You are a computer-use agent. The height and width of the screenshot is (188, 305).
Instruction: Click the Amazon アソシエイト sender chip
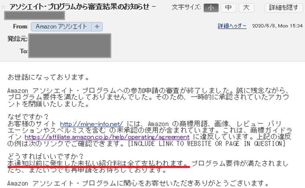click(61, 26)
